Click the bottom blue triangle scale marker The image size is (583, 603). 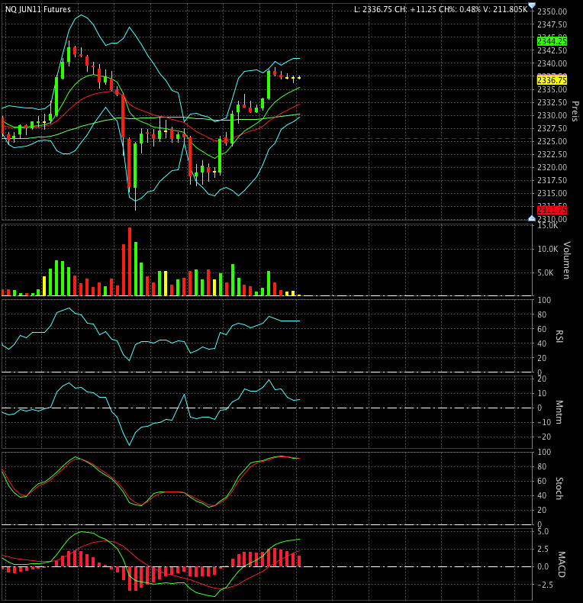pyautogui.click(x=532, y=218)
